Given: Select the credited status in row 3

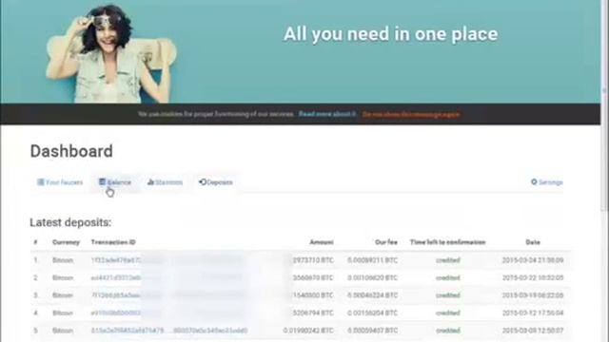Looking at the screenshot, I should coord(448,295).
